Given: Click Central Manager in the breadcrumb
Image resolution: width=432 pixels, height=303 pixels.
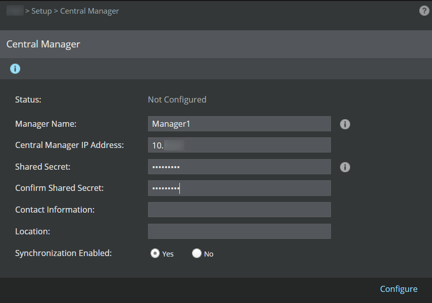Looking at the screenshot, I should tap(89, 11).
